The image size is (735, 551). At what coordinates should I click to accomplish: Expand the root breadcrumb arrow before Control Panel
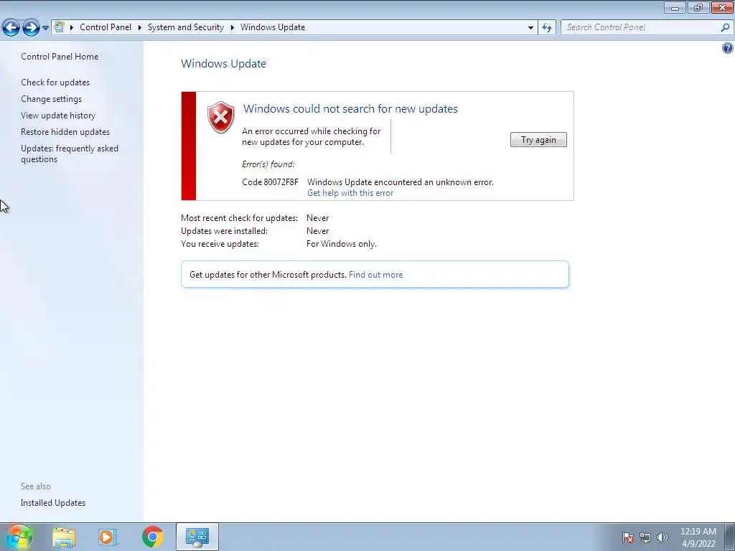pos(72,27)
